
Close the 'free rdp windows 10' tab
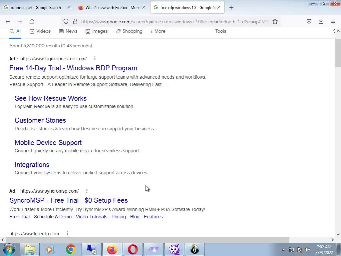coord(219,7)
